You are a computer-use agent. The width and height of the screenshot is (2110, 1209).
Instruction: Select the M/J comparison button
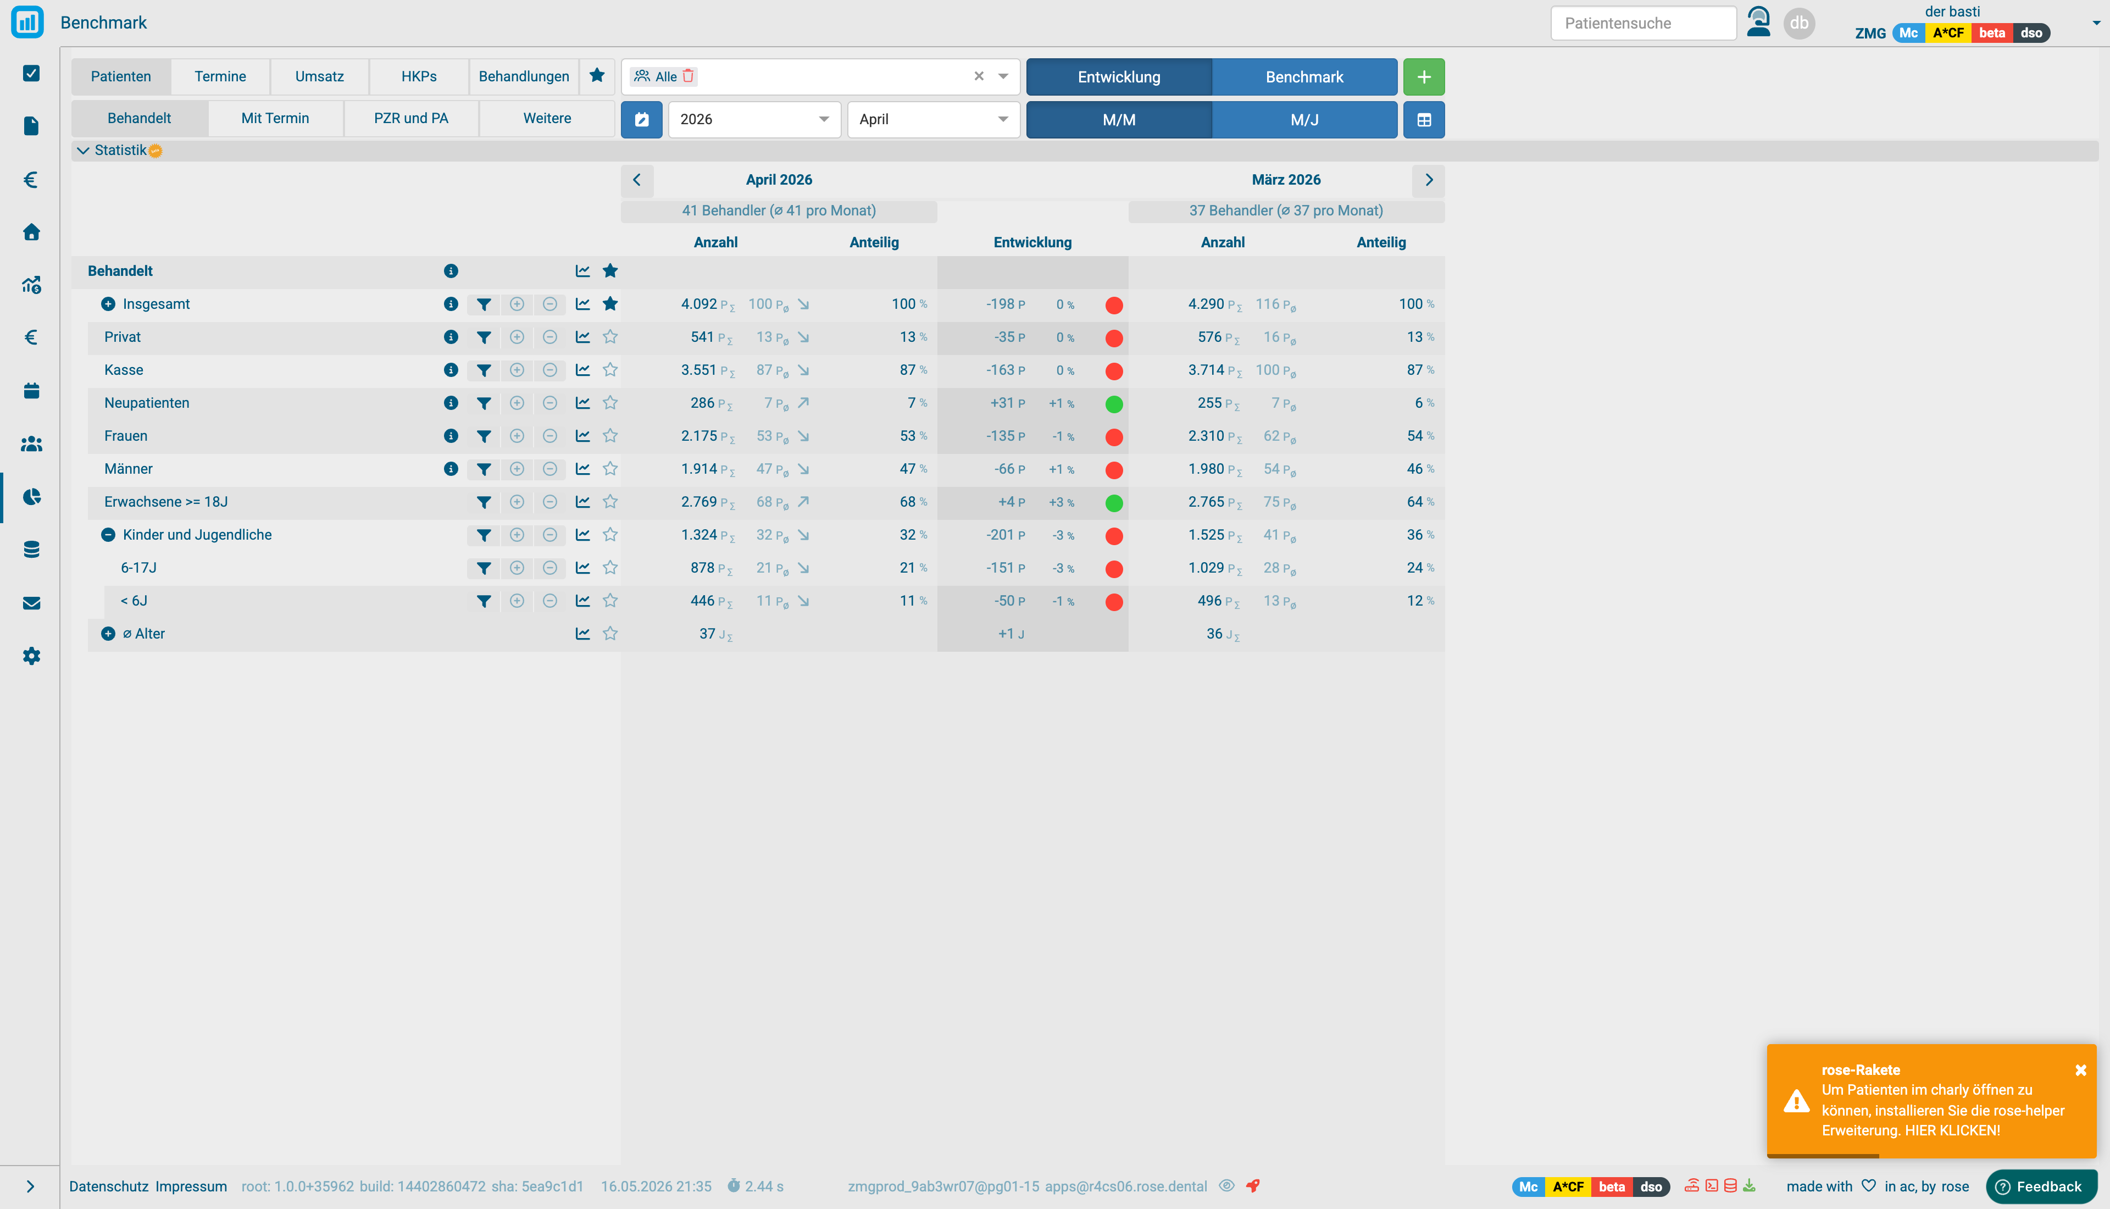(1304, 120)
